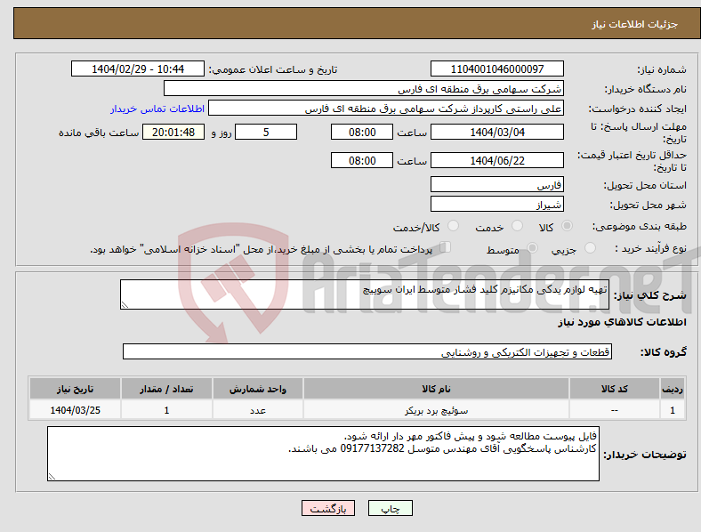
Task: Click the response deadline time 08:00 field
Action: tap(362, 132)
